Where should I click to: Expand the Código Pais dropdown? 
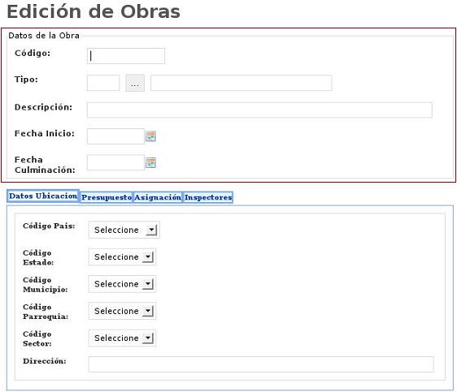[124, 230]
